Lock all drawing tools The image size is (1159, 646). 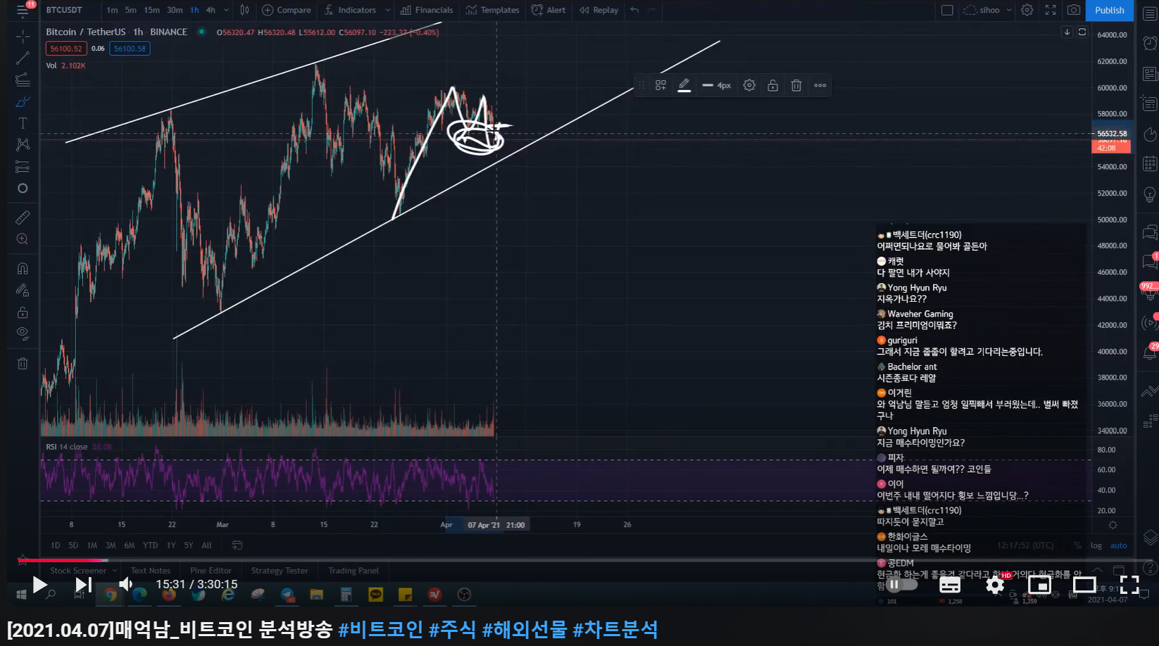click(x=23, y=312)
